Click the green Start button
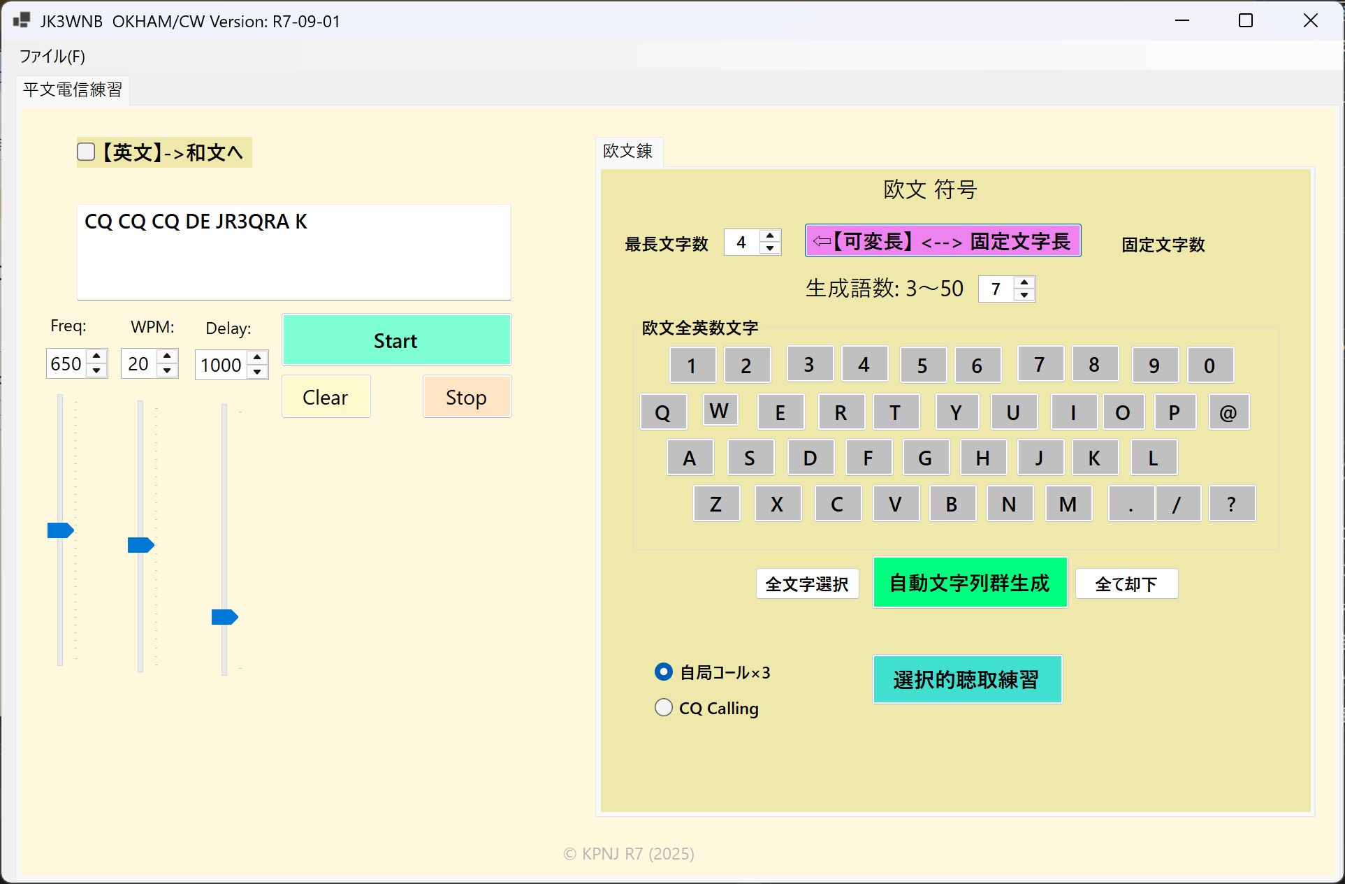This screenshot has width=1345, height=884. (x=396, y=340)
